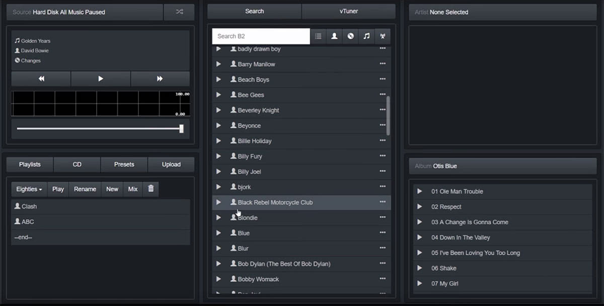604x306 pixels.
Task: Select ABC in the playlist
Action: click(x=101, y=222)
